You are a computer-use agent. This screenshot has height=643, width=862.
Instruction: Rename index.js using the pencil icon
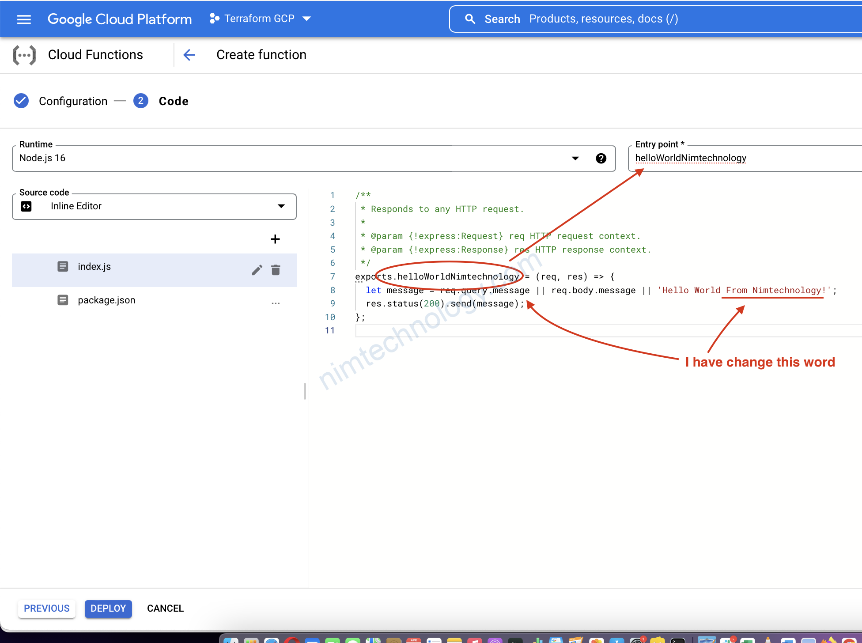(257, 270)
